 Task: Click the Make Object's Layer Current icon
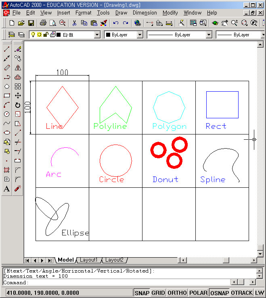[12, 35]
